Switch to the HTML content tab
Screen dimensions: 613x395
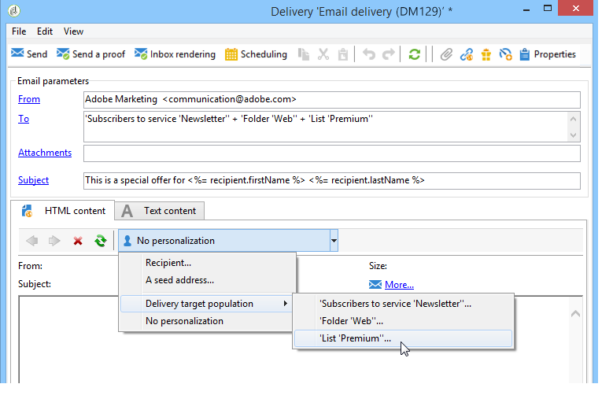[x=63, y=210]
